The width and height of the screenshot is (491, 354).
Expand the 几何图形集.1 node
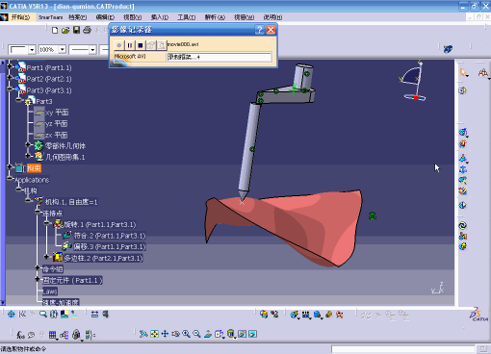[28, 156]
